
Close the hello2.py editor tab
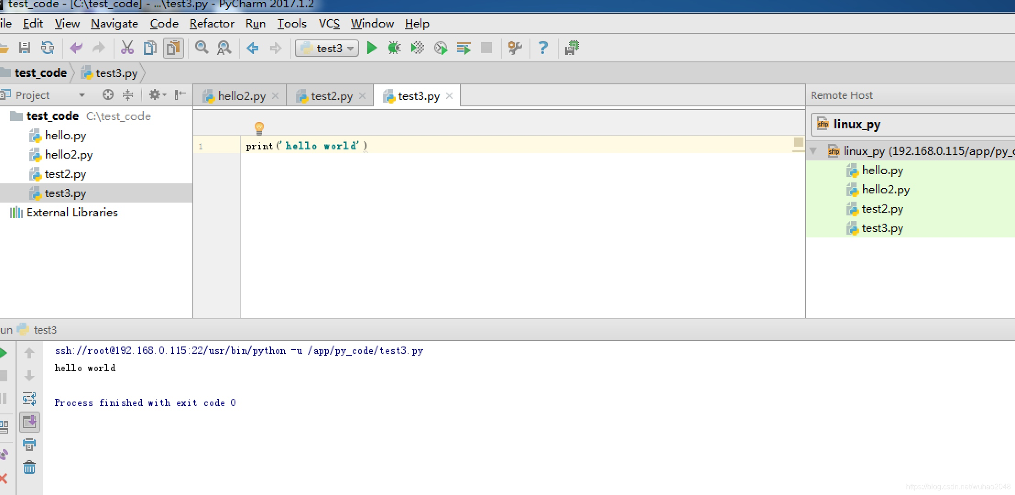tap(275, 96)
